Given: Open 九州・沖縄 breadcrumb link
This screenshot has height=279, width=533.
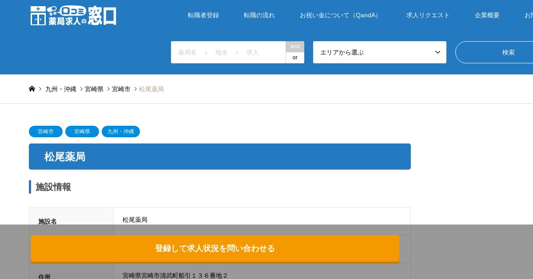Looking at the screenshot, I should [x=61, y=89].
